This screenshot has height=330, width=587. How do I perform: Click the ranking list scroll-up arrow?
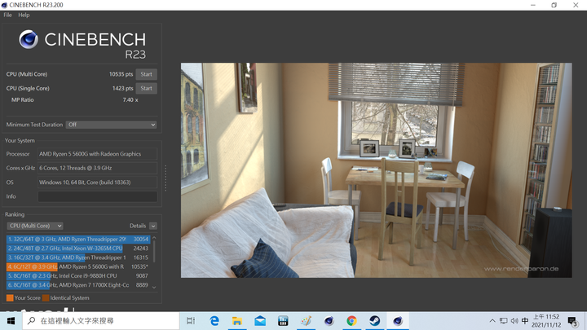pyautogui.click(x=154, y=238)
